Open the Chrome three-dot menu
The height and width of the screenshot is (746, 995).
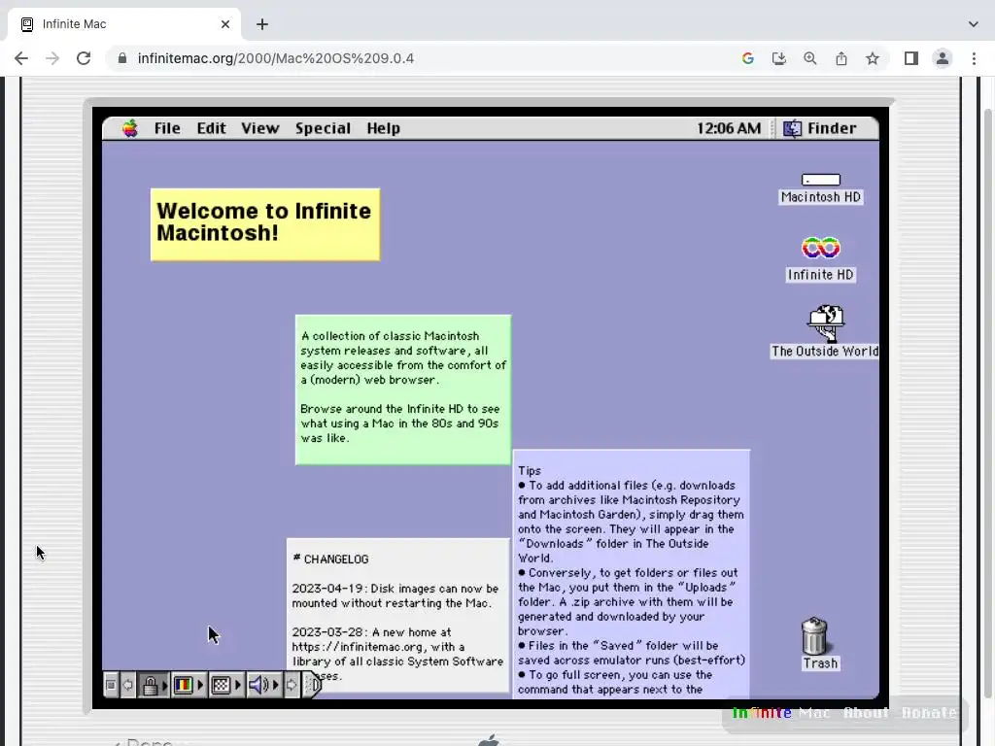click(x=974, y=58)
